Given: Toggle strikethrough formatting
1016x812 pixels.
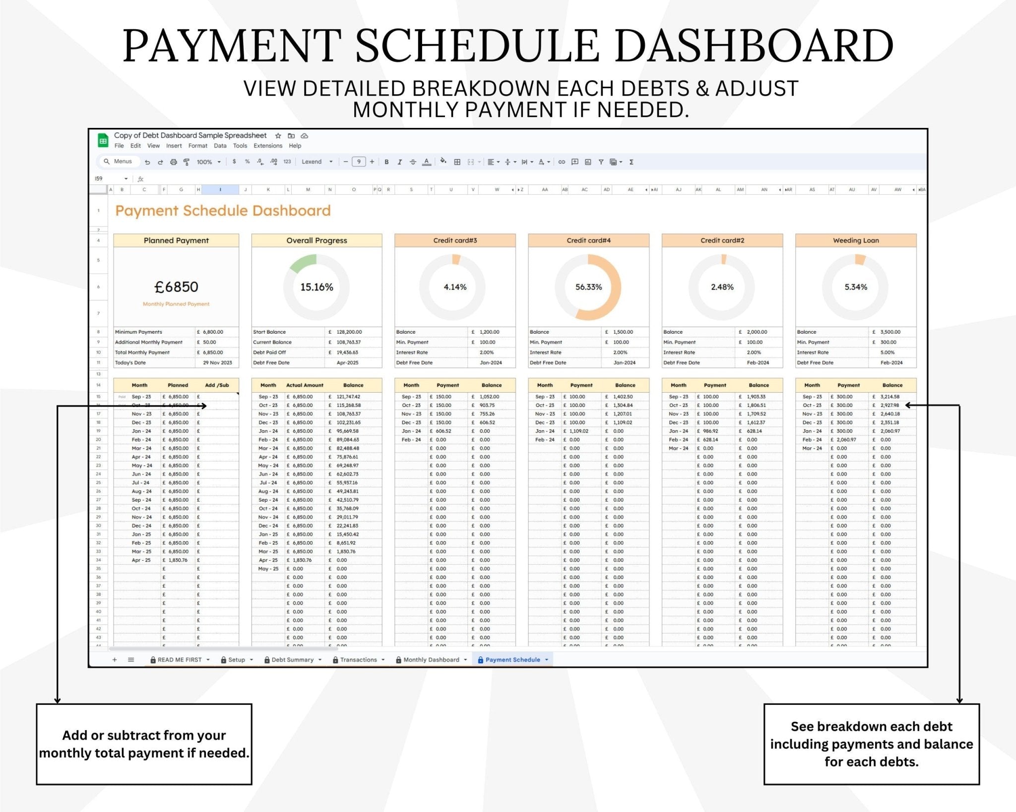Looking at the screenshot, I should point(413,162).
